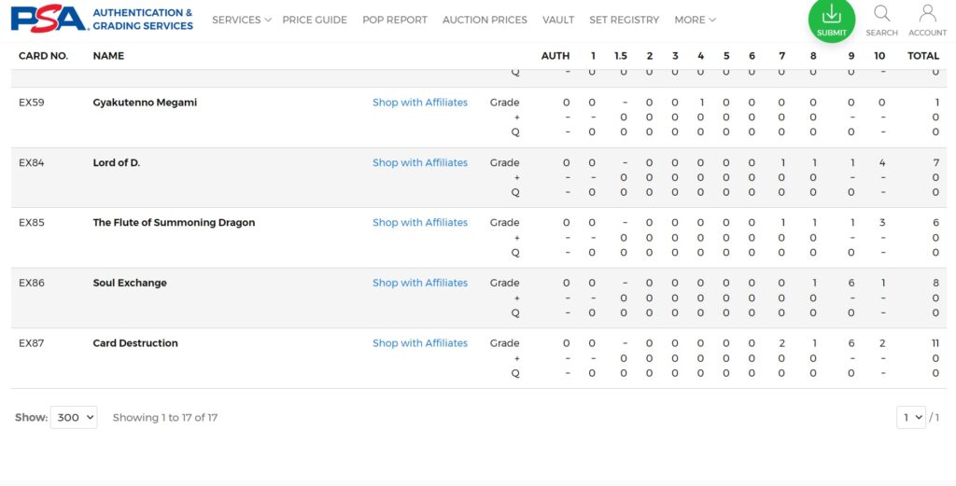Click Lord of D. total of 7
This screenshot has height=486, width=956.
(x=936, y=162)
